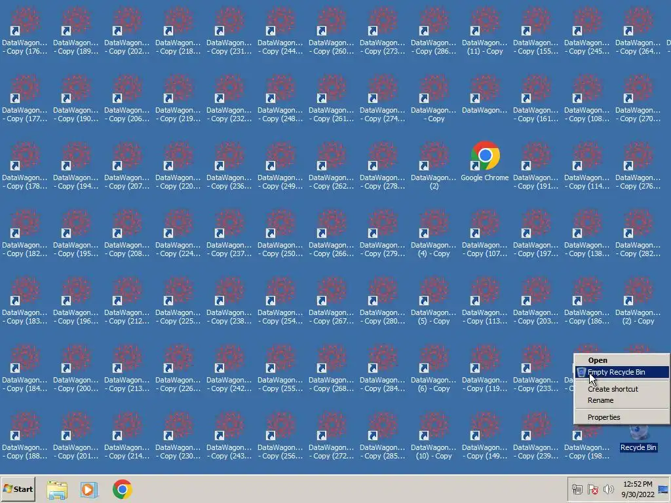Select DataWagon - Copy (226 shortcut
671x503 pixels.
(x=178, y=369)
